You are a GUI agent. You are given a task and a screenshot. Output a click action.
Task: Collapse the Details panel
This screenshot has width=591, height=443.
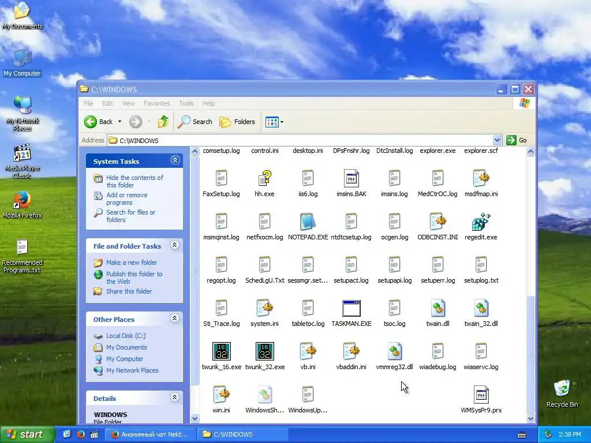[x=174, y=397]
